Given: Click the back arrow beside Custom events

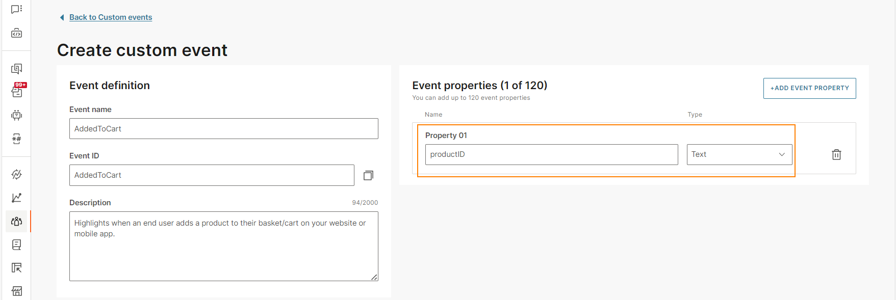Looking at the screenshot, I should 62,17.
